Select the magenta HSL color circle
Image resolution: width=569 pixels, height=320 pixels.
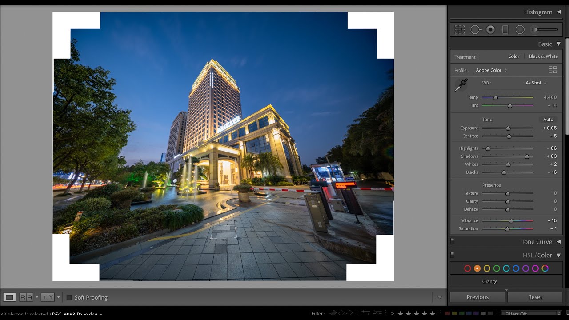coord(535,268)
